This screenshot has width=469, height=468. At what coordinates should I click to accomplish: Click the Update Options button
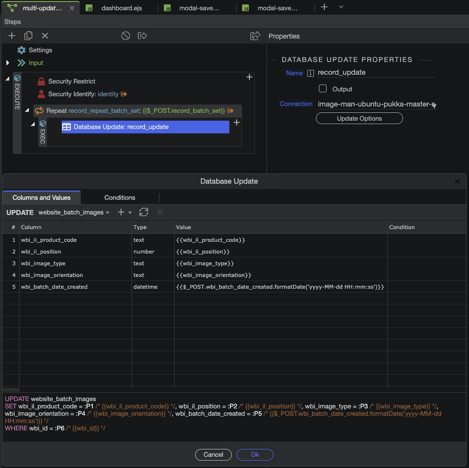359,119
